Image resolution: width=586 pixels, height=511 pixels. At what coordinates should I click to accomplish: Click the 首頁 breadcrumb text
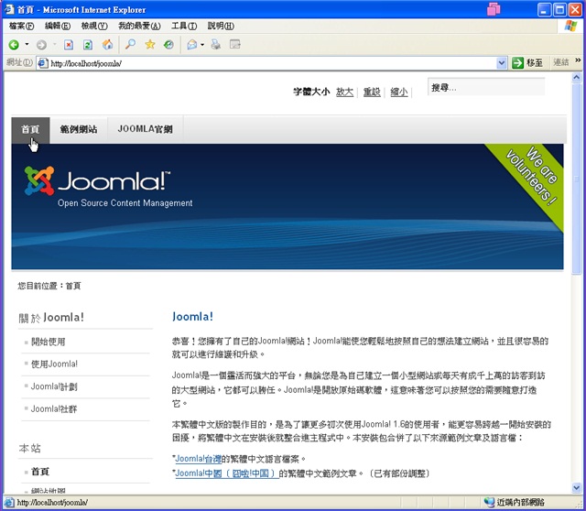pyautogui.click(x=73, y=286)
